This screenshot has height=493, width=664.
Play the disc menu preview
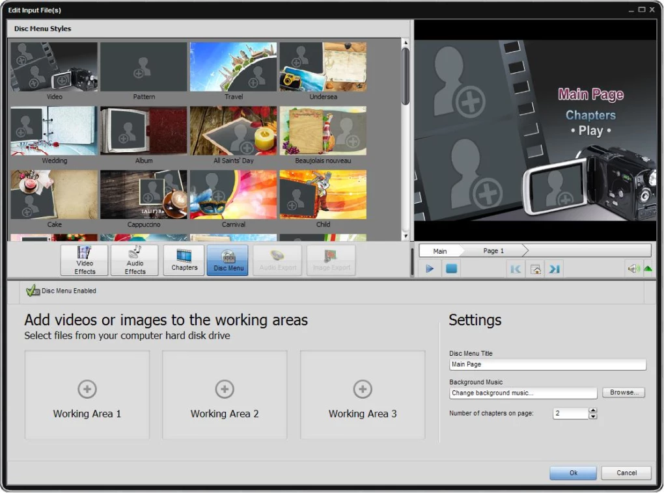click(429, 267)
